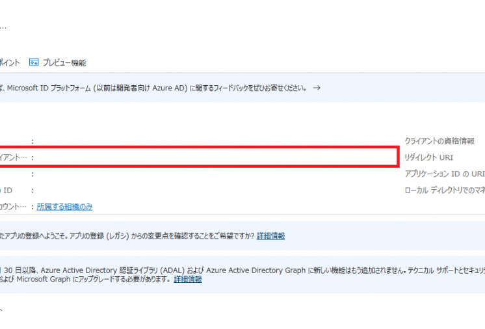The height and width of the screenshot is (329, 485).
Task: Click the blurred value above the red box
Action: 135,140
